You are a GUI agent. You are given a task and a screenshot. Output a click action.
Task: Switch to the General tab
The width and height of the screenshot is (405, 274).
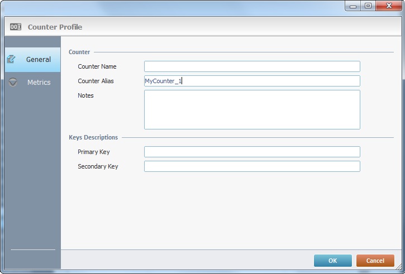pos(38,59)
